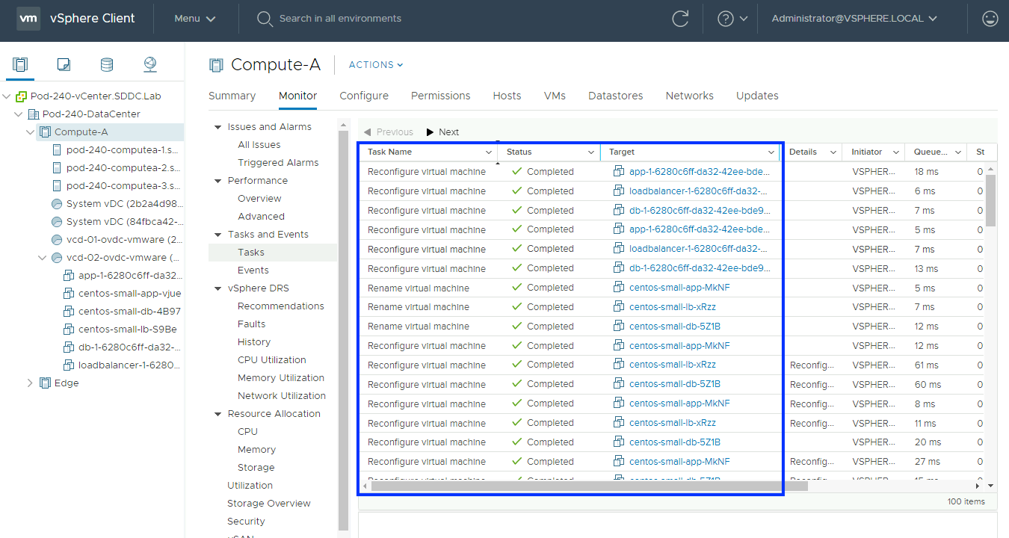Open the Networking inventory view icon

point(150,65)
